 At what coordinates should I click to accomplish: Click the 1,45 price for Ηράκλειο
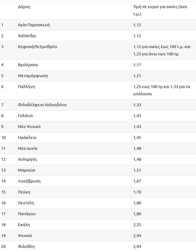tap(137, 138)
